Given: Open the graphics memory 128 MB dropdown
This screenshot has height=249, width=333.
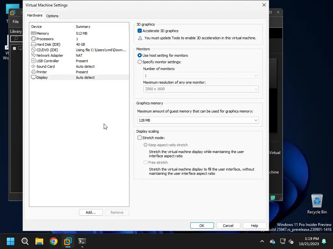Looking at the screenshot, I should [198, 120].
